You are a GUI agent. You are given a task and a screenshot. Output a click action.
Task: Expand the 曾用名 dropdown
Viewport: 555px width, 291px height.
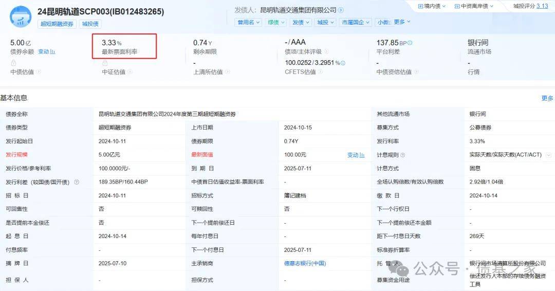pos(248,22)
